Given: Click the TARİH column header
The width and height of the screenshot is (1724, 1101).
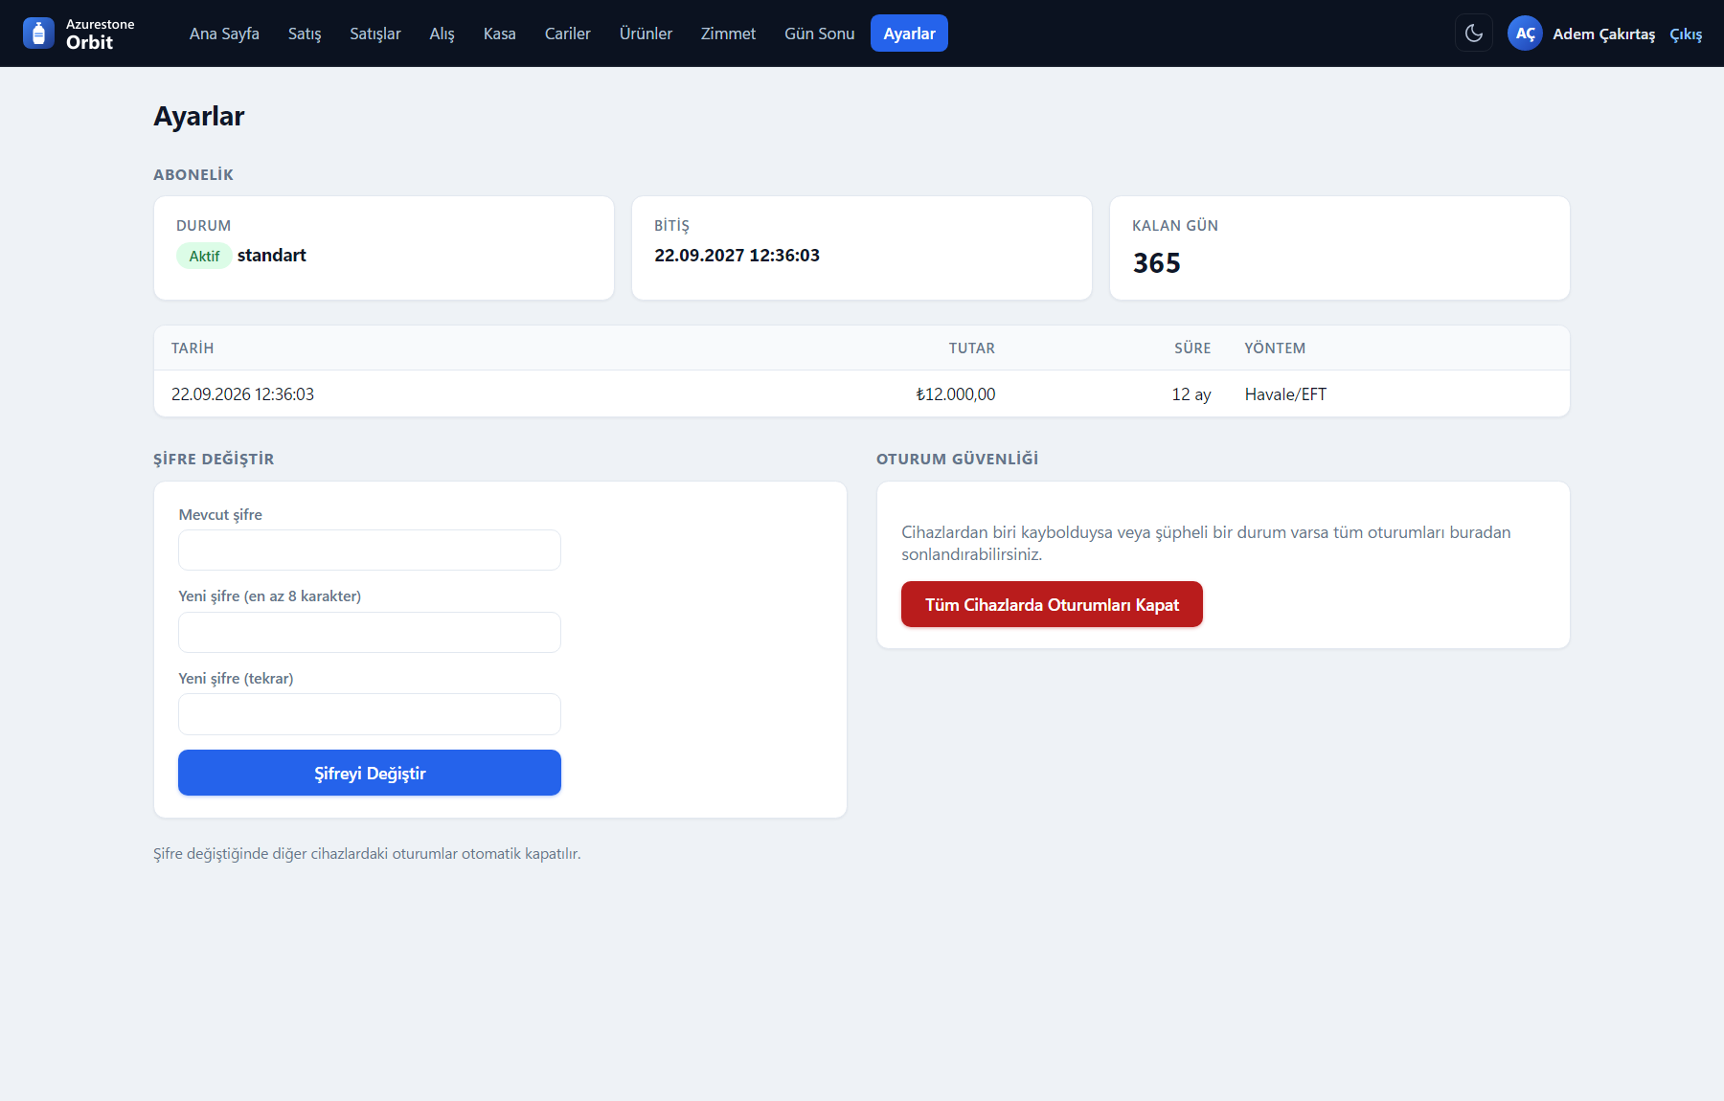Looking at the screenshot, I should pos(193,348).
